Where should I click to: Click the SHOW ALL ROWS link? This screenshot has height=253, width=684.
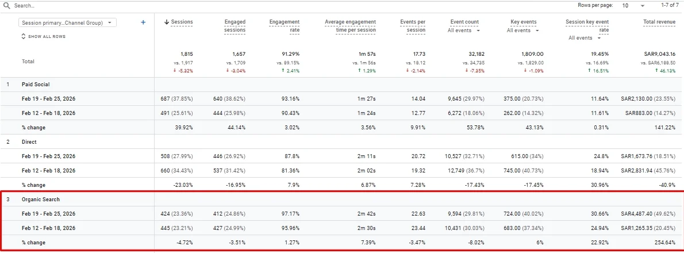point(47,37)
